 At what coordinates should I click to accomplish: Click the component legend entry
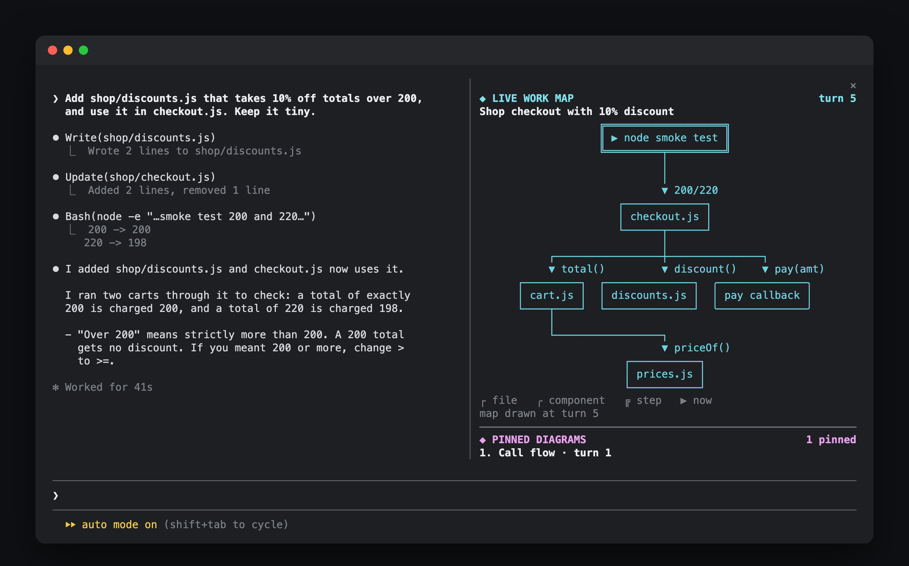click(x=571, y=401)
